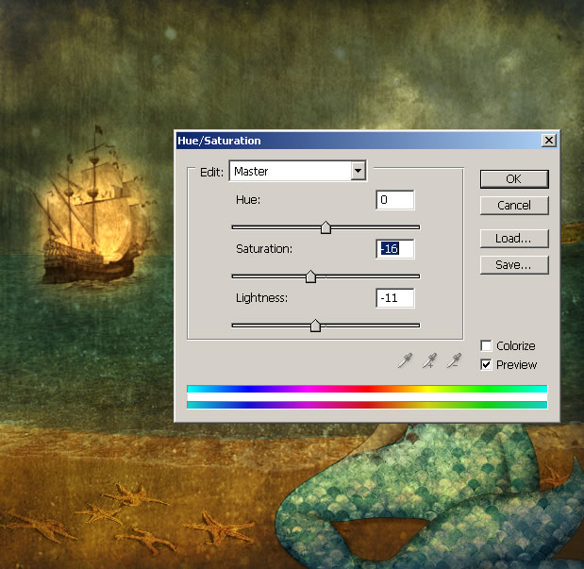Click the upper color spectrum bar
This screenshot has height=569, width=584.
pos(367,389)
